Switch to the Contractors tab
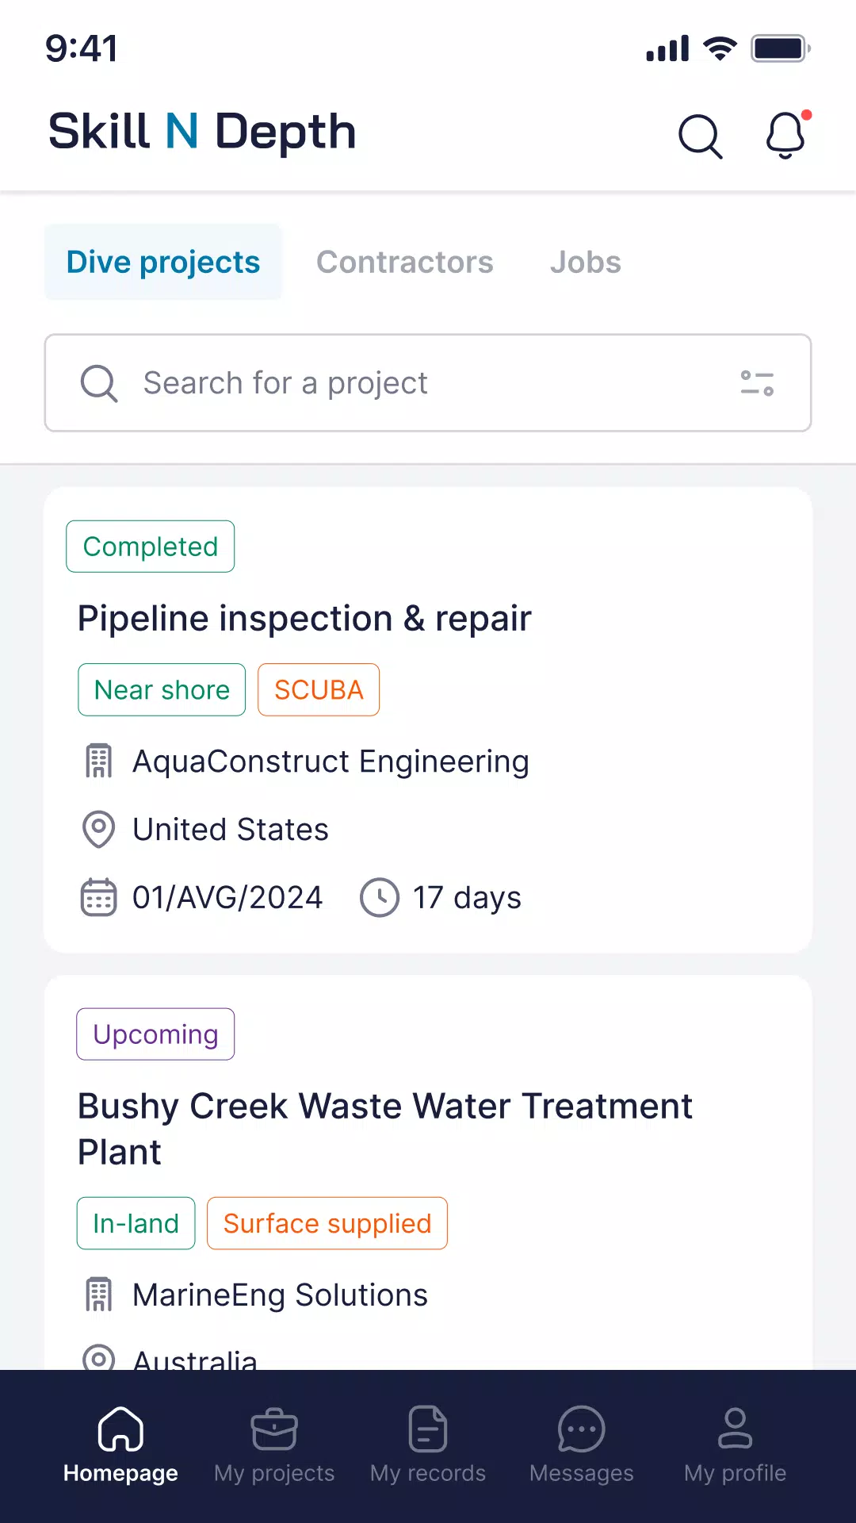856x1523 pixels. pos(405,262)
